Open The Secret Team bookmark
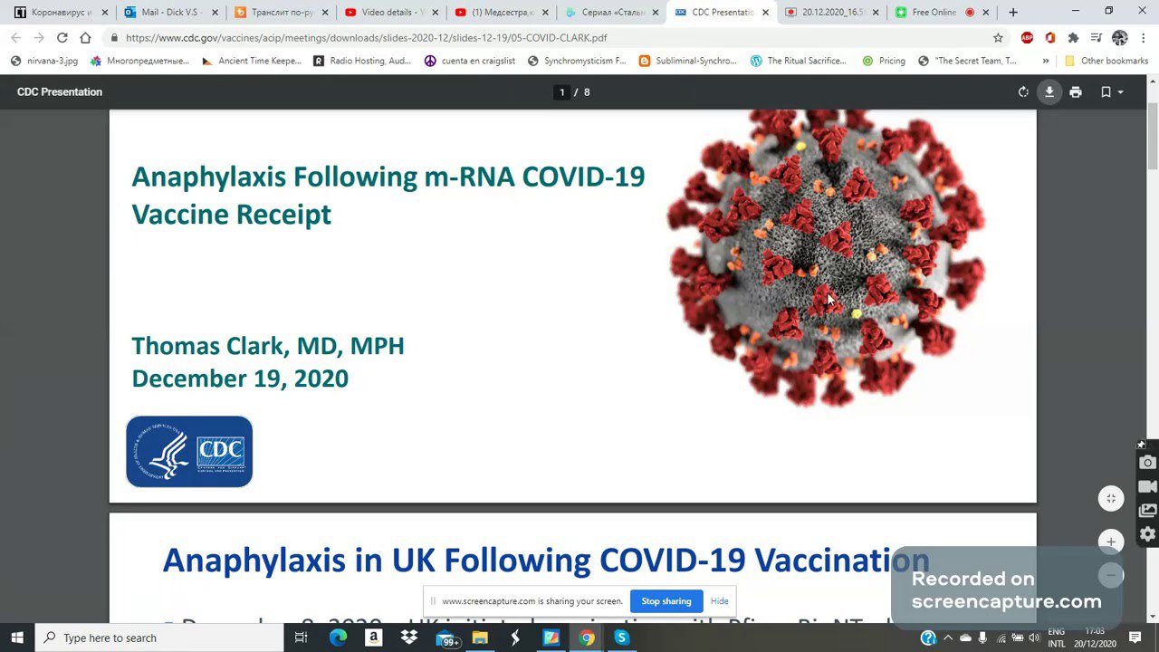 pyautogui.click(x=966, y=61)
